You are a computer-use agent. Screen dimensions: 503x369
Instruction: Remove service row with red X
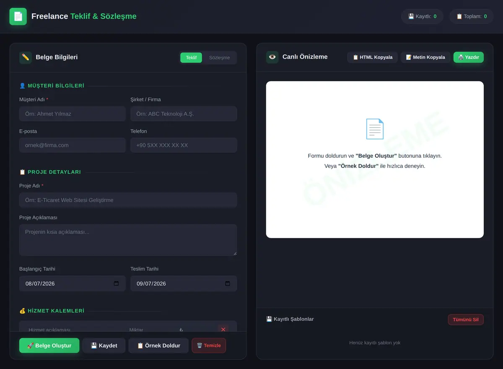click(x=223, y=329)
